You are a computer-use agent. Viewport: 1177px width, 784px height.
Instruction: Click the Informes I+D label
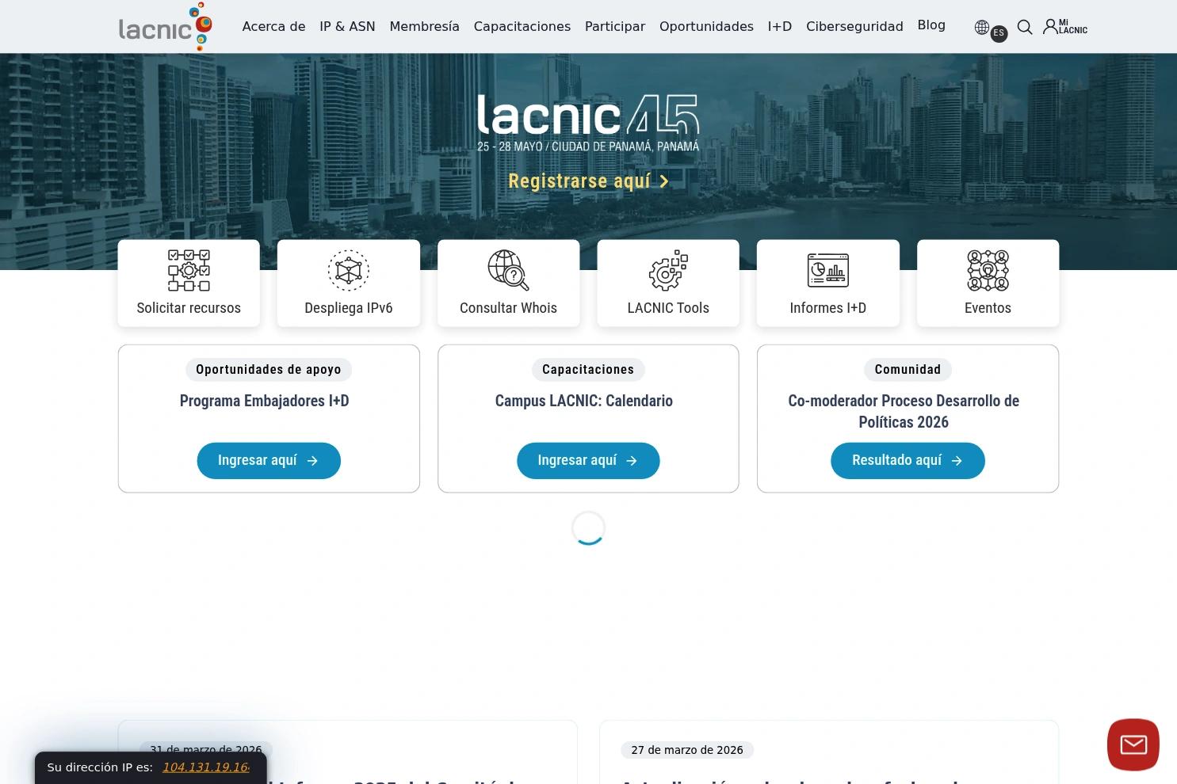(828, 308)
